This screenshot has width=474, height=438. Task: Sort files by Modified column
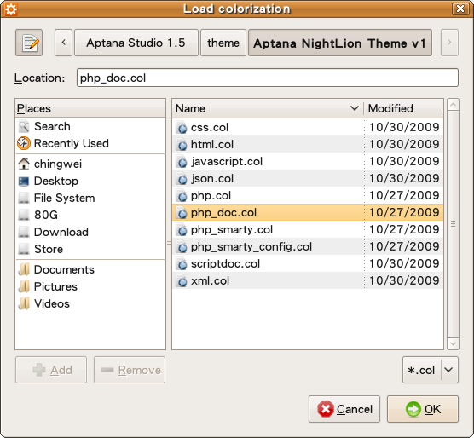click(403, 108)
